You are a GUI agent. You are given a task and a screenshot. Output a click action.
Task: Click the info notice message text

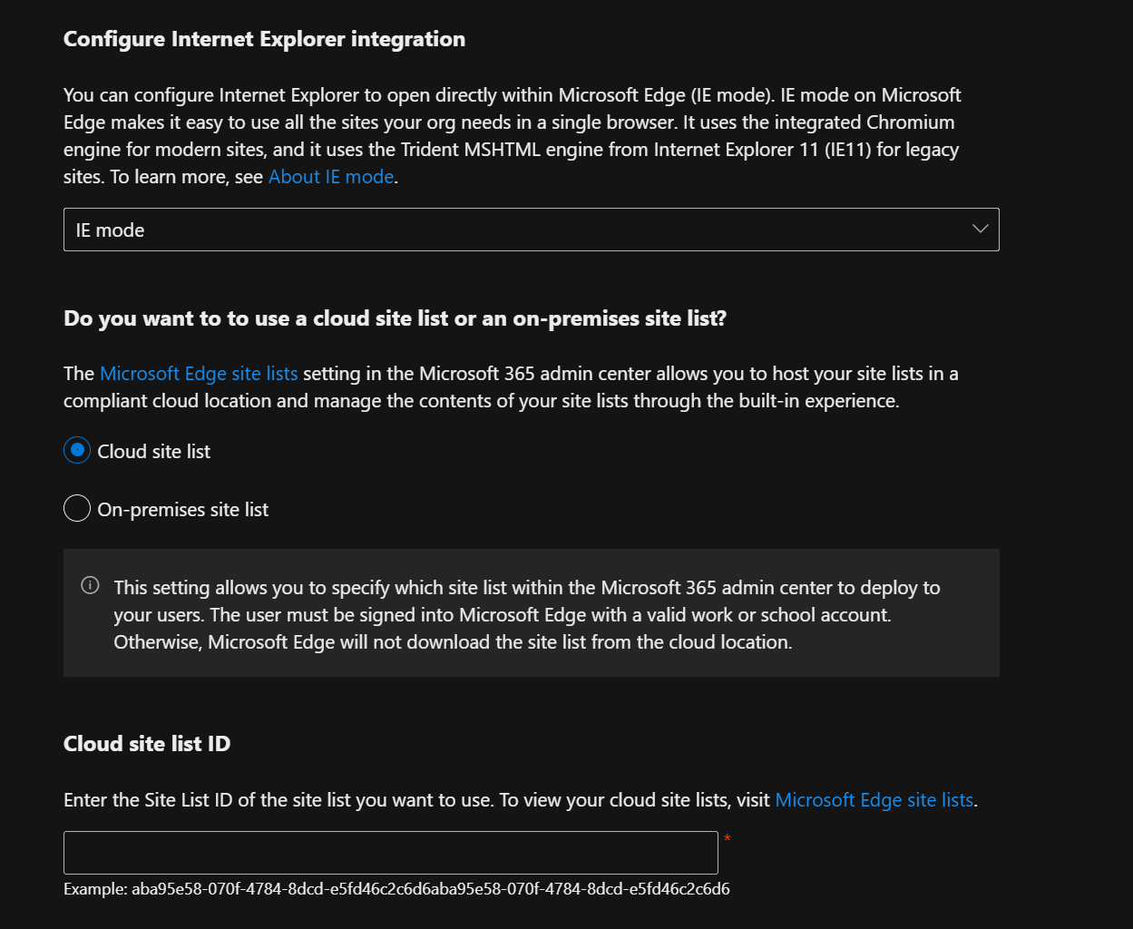526,615
